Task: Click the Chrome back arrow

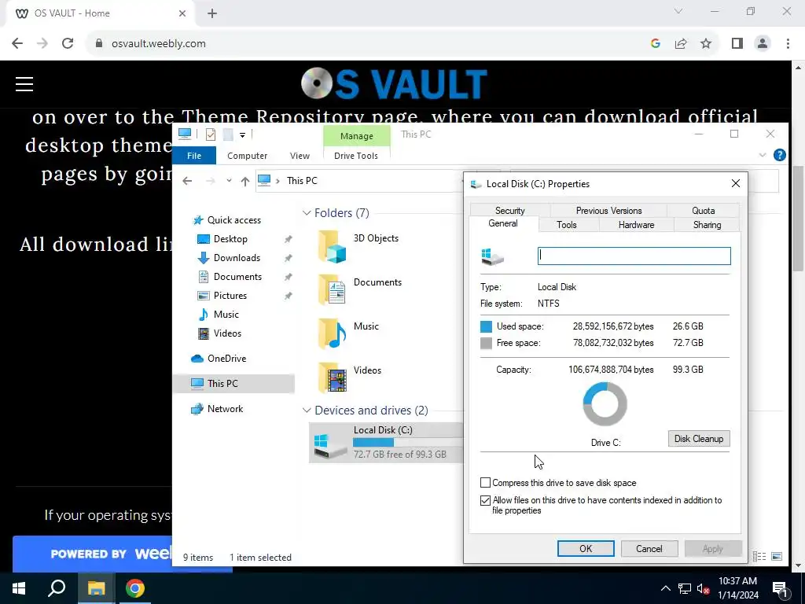Action: click(17, 44)
